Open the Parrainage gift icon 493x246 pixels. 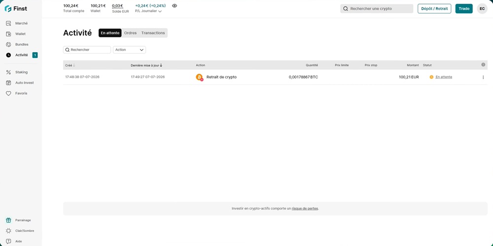click(x=8, y=220)
